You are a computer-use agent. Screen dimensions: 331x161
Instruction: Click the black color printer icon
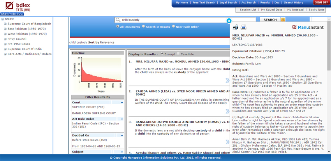pos(236,27)
